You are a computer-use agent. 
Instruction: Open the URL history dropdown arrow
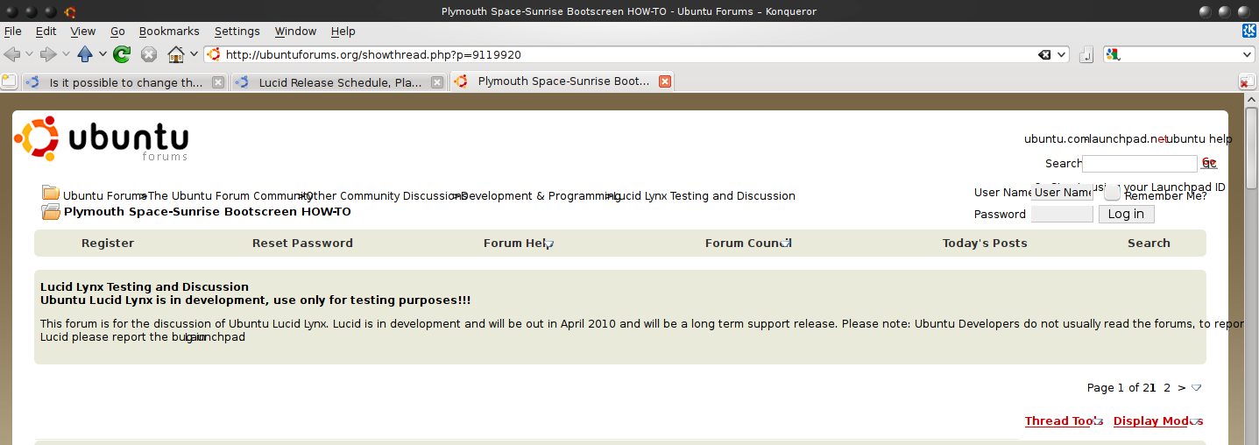1062,54
